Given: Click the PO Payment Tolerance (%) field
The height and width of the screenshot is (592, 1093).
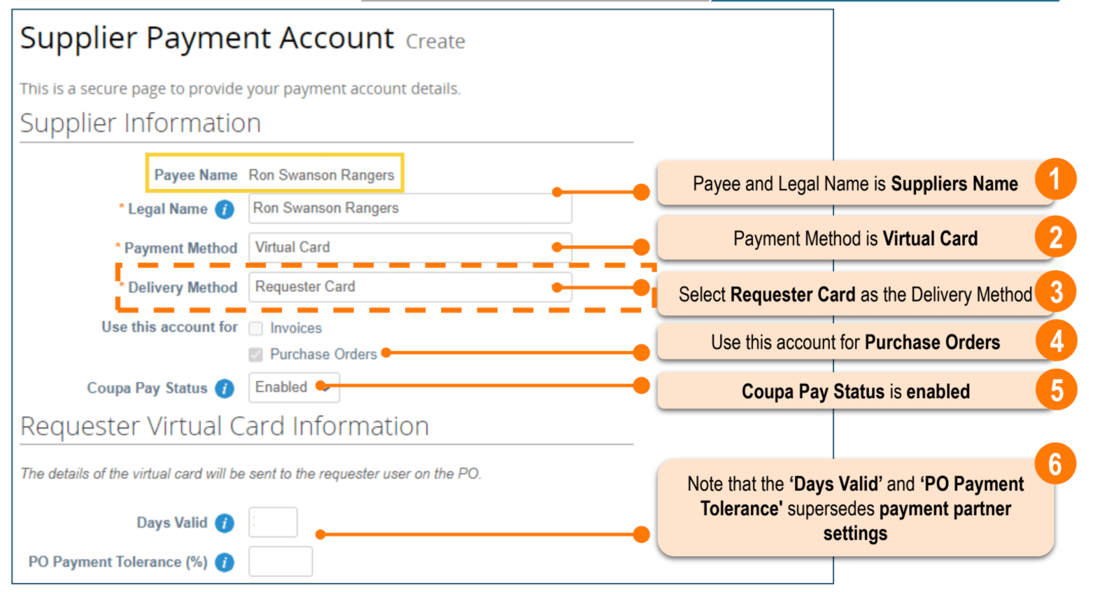Looking at the screenshot, I should point(281,561).
